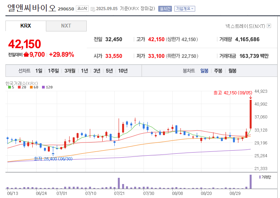This screenshot has width=280, height=198.
Task: Switch to the NXT tab
Action: [66, 26]
